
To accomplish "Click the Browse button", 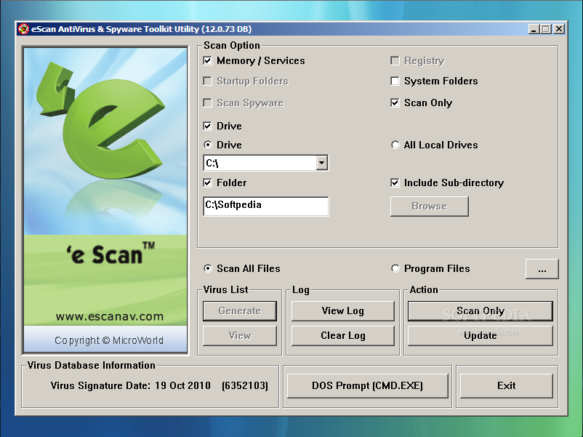I will pos(430,206).
